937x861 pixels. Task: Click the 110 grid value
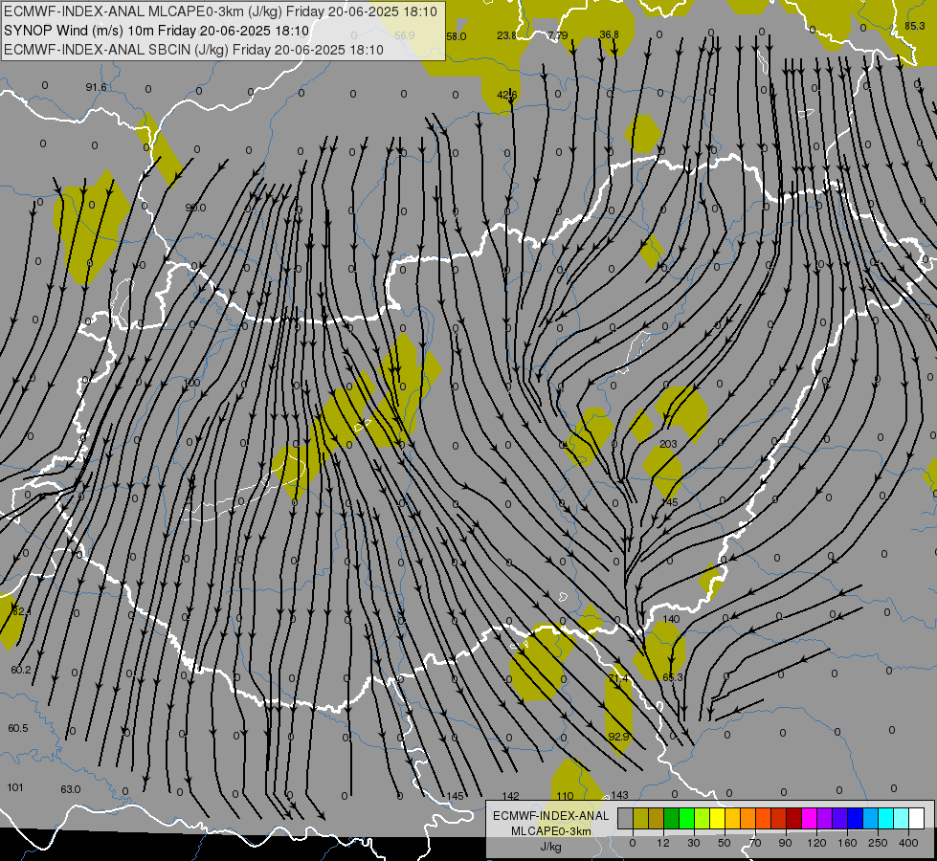(x=565, y=796)
